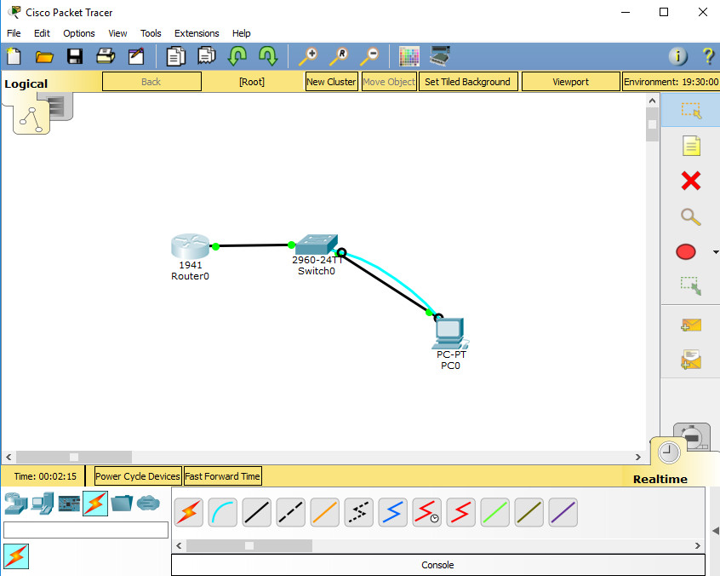The image size is (720, 576).
Task: Undo the last action
Action: click(237, 56)
